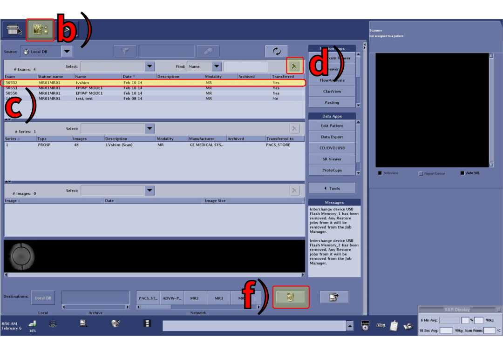Click the transfer/send icon beside the trash
503x337 pixels.
coord(334,297)
